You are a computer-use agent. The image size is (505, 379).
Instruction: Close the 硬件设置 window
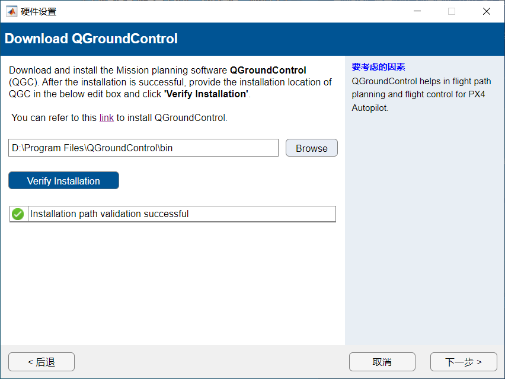pyautogui.click(x=487, y=11)
